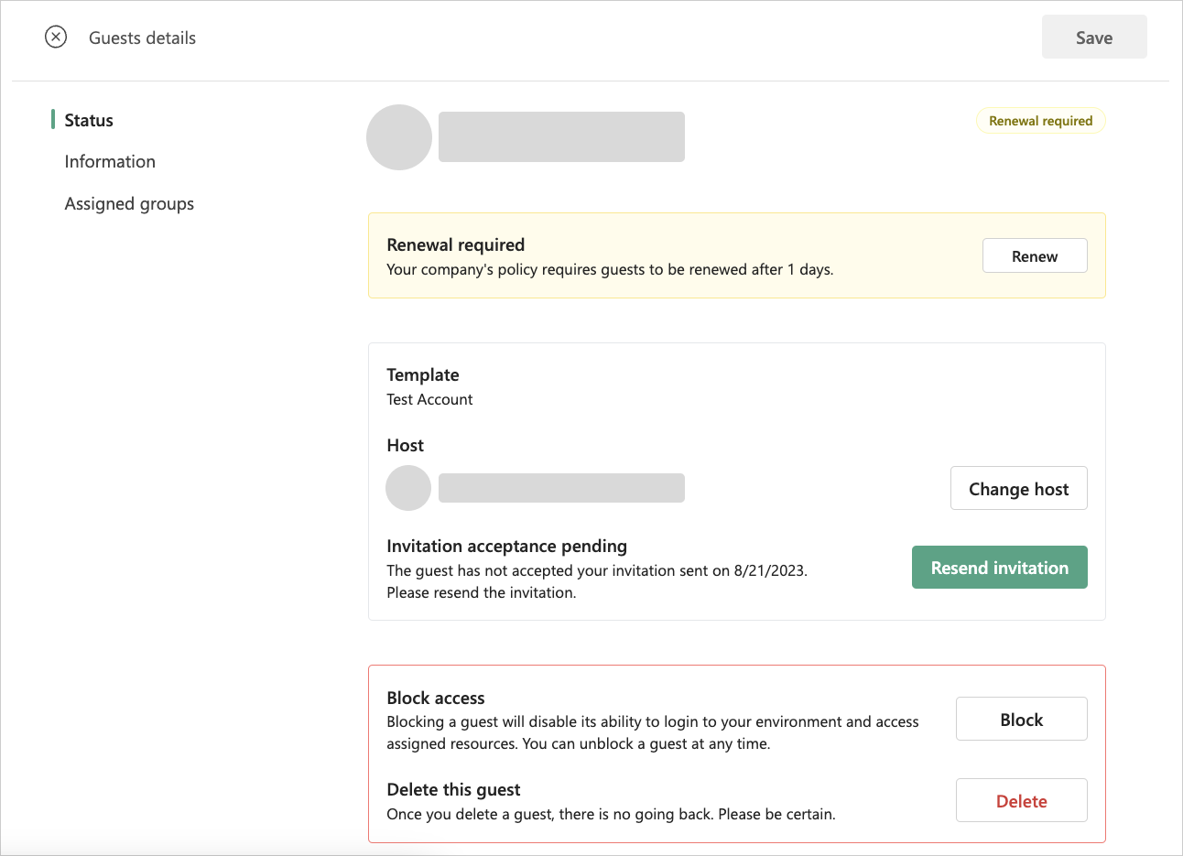Screen dimensions: 1183x856
Task: Open the Assigned groups section
Action: coord(129,204)
